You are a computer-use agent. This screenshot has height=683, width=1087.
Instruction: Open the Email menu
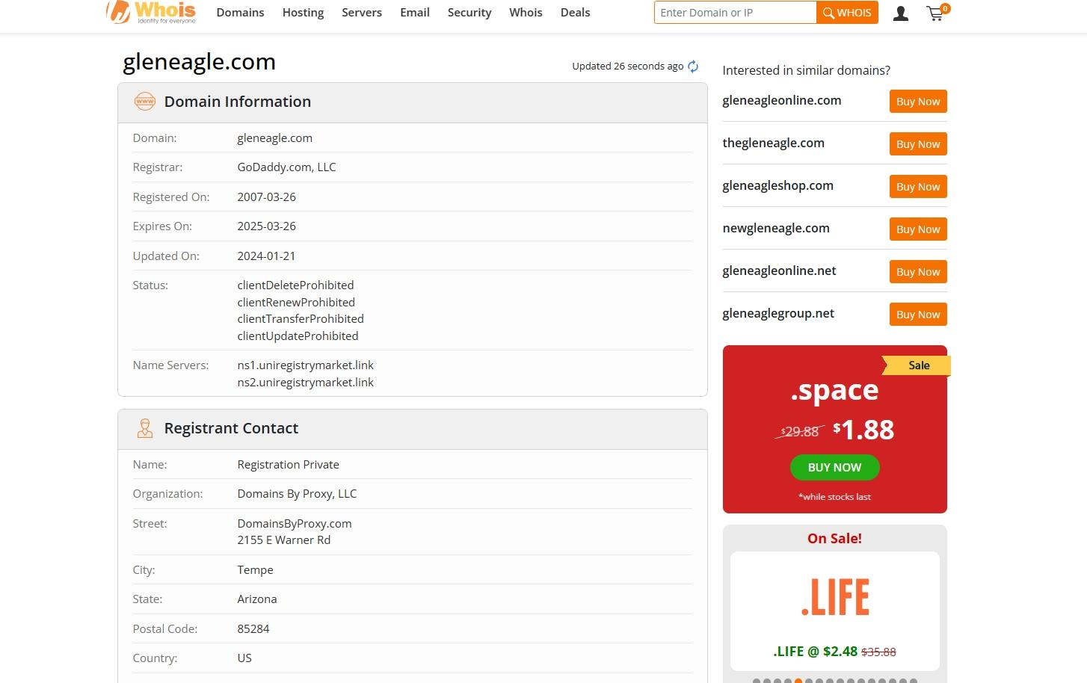[415, 13]
